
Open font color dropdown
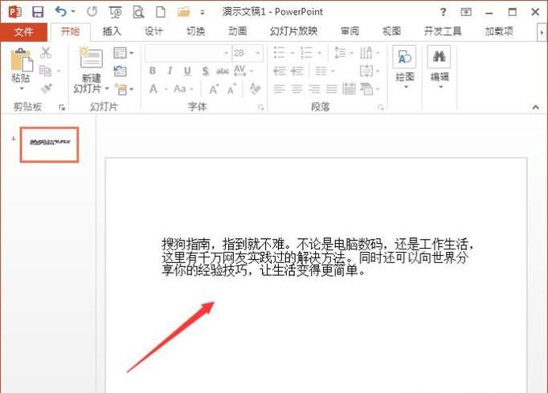click(x=166, y=89)
